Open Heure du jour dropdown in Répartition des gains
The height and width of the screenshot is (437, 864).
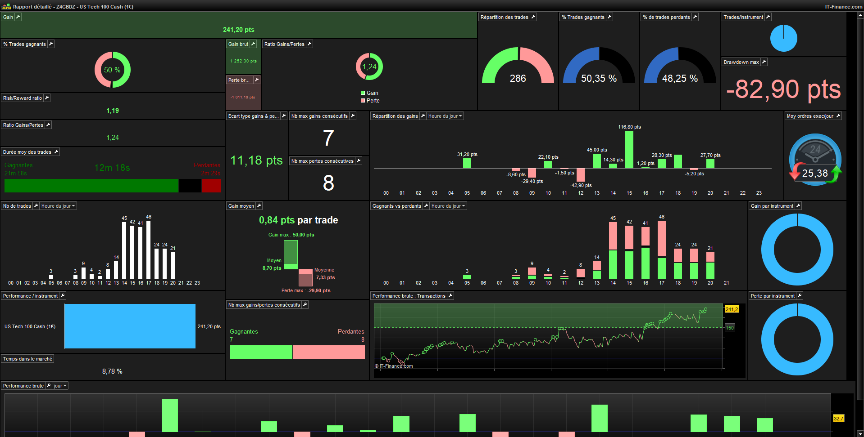[445, 116]
